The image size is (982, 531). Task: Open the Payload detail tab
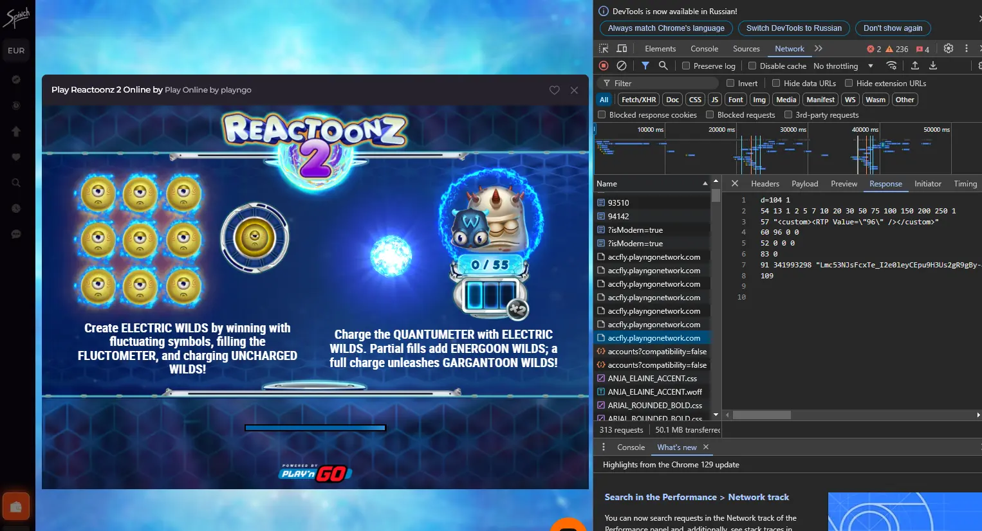point(804,184)
